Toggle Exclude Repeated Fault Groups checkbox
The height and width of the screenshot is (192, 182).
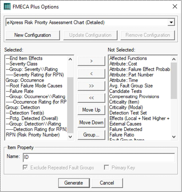point(25,167)
